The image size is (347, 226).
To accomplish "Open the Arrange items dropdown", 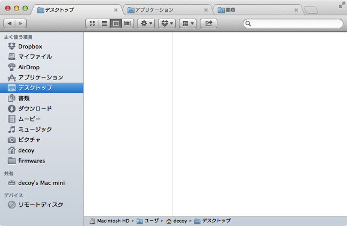I will 188,23.
